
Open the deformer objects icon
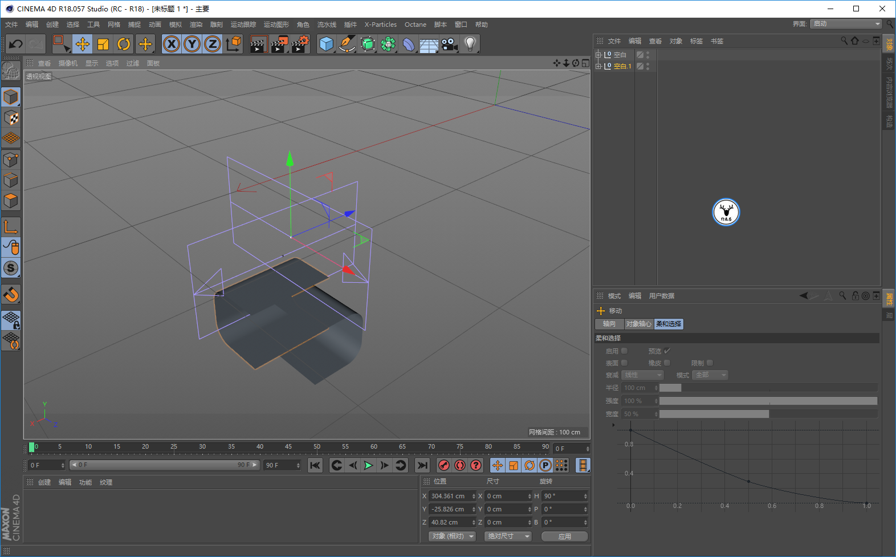[409, 44]
